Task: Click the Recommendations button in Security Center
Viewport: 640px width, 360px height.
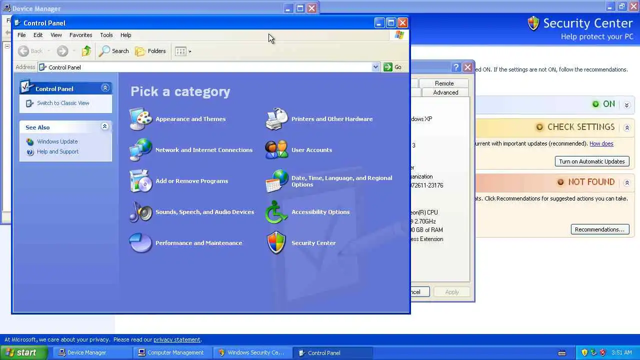Action: (599, 229)
